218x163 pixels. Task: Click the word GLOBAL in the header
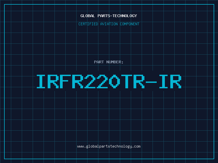coord(87,16)
